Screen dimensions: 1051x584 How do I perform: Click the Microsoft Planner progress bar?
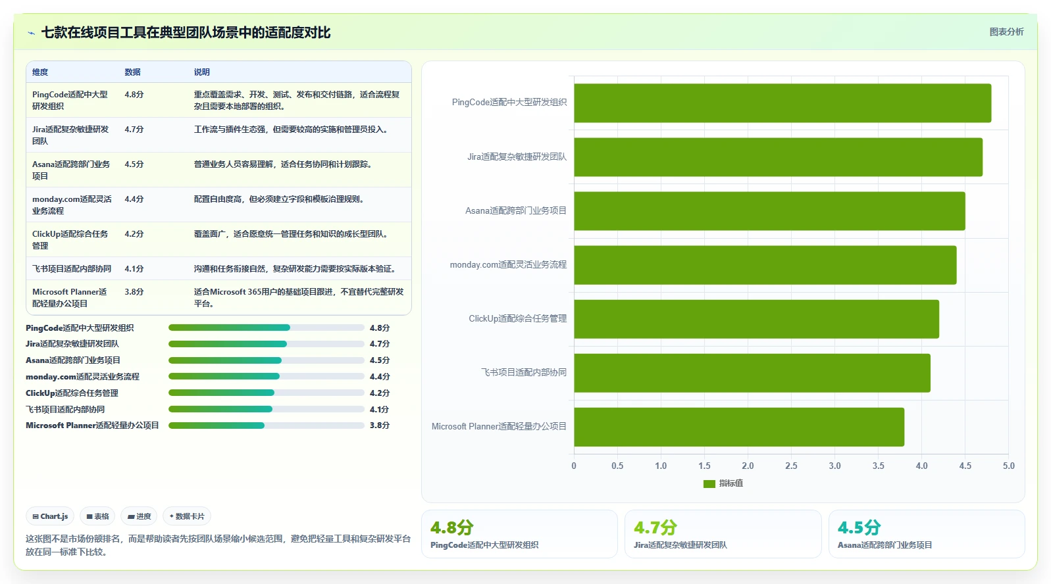[x=267, y=426]
